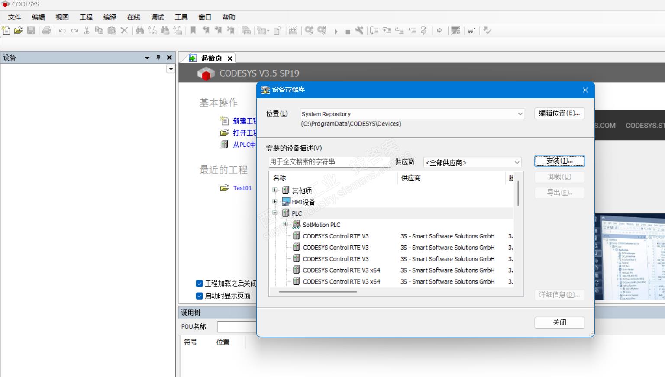Image resolution: width=665 pixels, height=377 pixels.
Task: Click the Save diskette toolbar icon
Action: [31, 30]
